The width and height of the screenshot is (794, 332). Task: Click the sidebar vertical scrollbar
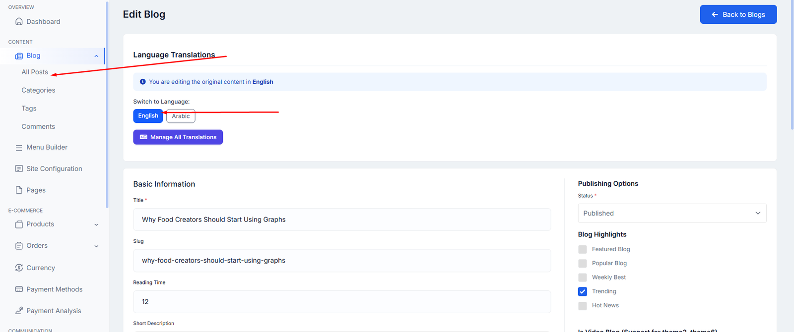(107, 104)
